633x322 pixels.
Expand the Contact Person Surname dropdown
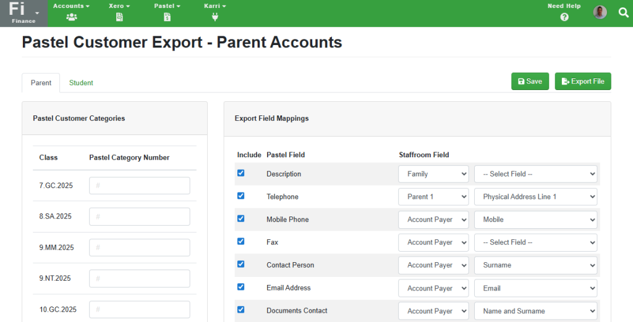pyautogui.click(x=535, y=265)
